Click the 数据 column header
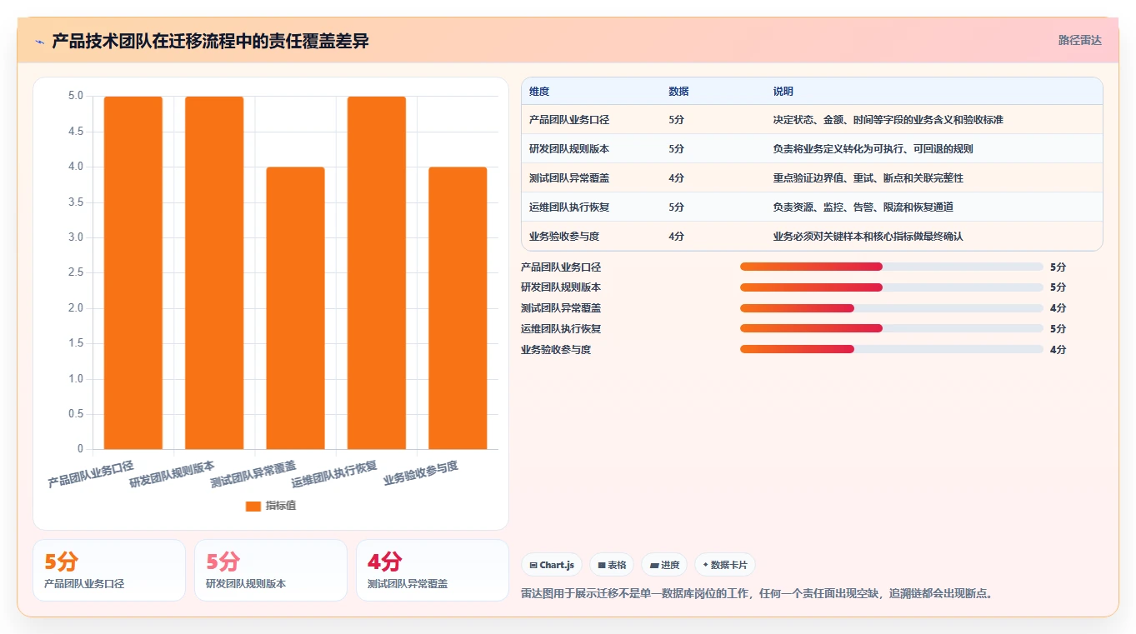 point(678,92)
